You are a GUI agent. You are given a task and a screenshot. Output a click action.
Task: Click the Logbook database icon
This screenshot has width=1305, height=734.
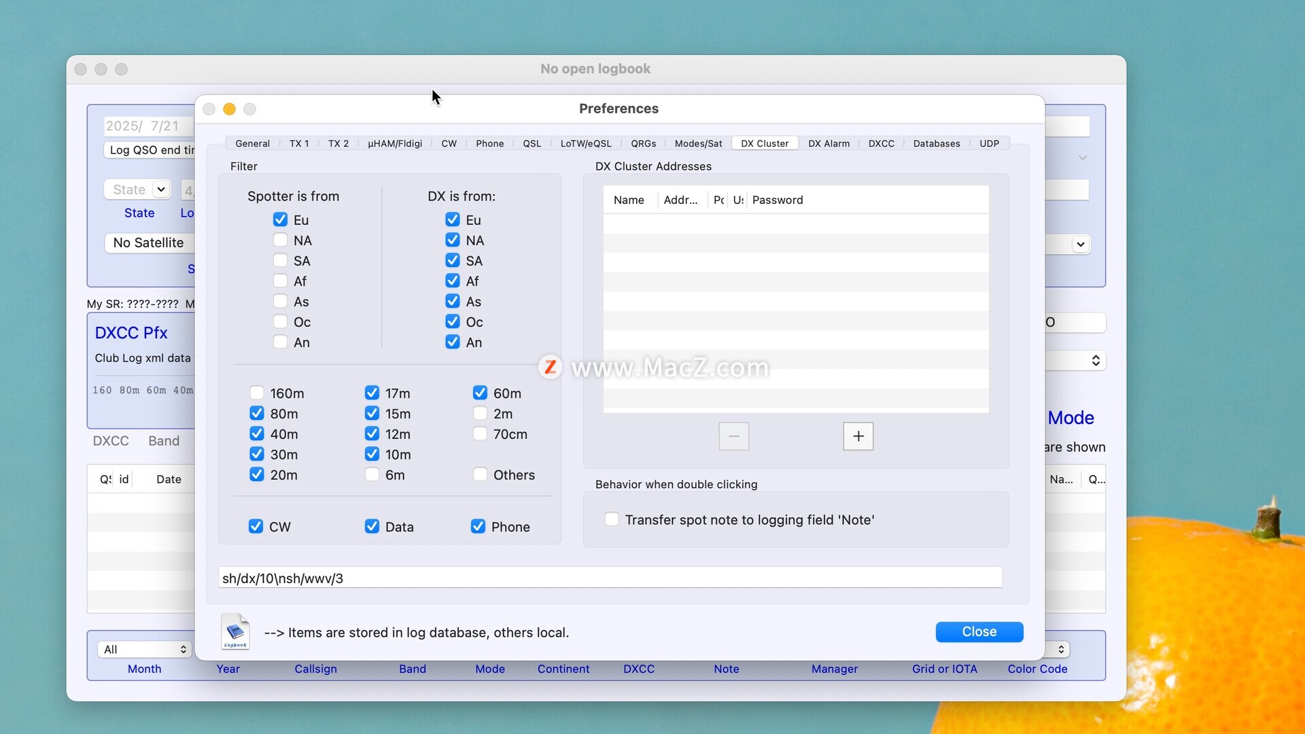[235, 631]
